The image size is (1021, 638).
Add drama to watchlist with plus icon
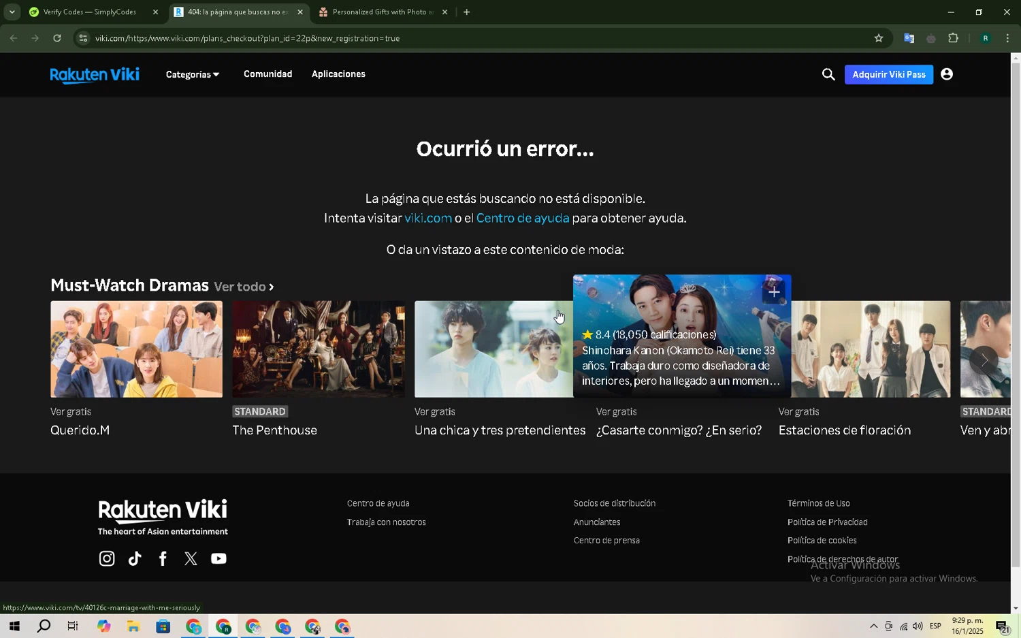pyautogui.click(x=773, y=292)
